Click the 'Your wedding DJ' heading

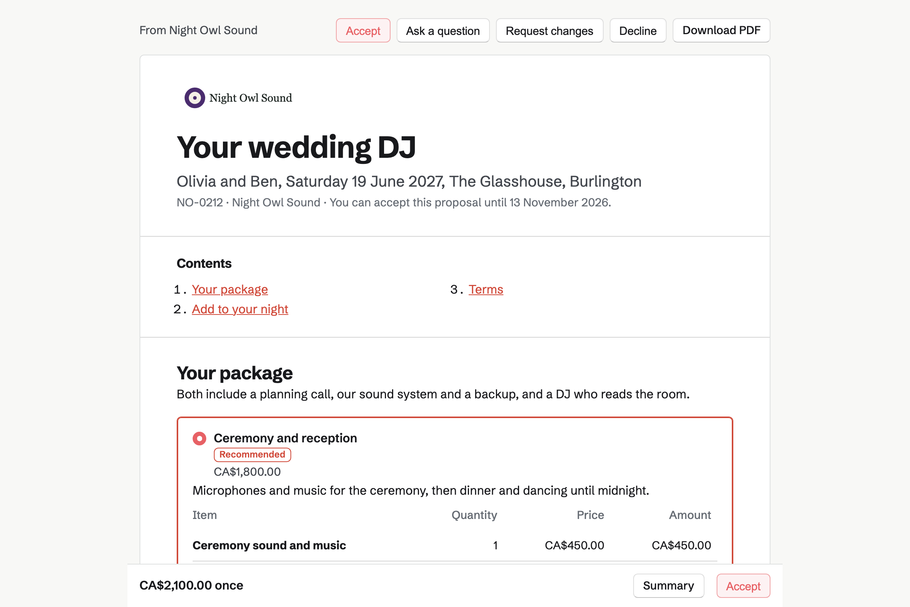pyautogui.click(x=296, y=148)
